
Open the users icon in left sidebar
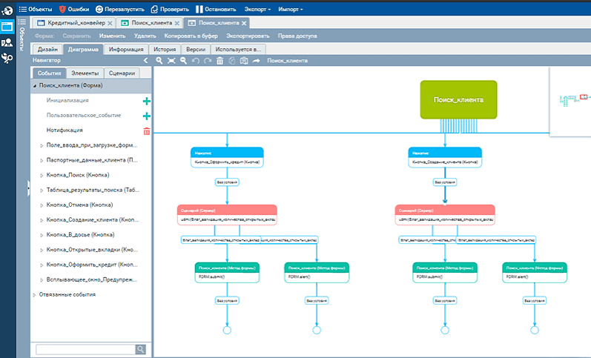click(7, 42)
